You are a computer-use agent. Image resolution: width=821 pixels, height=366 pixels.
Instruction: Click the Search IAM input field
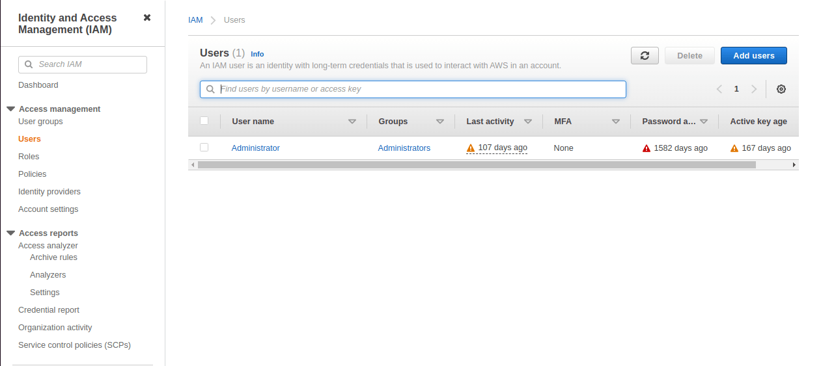point(83,64)
